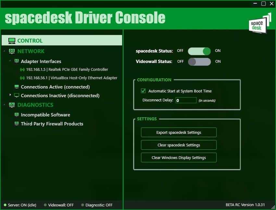Click BETA RC Version 1.0.31 text

coord(245,205)
